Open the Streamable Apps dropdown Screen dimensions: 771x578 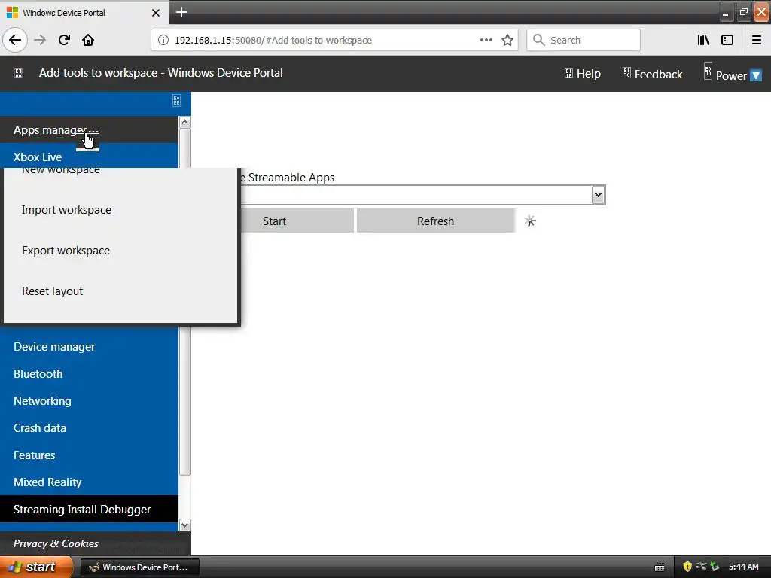[598, 195]
